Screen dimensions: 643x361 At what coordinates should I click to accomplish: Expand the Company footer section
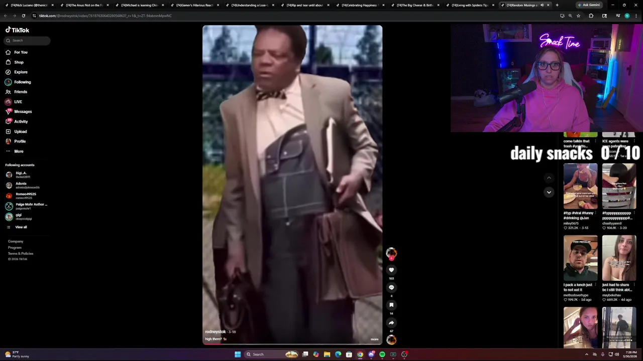point(16,241)
